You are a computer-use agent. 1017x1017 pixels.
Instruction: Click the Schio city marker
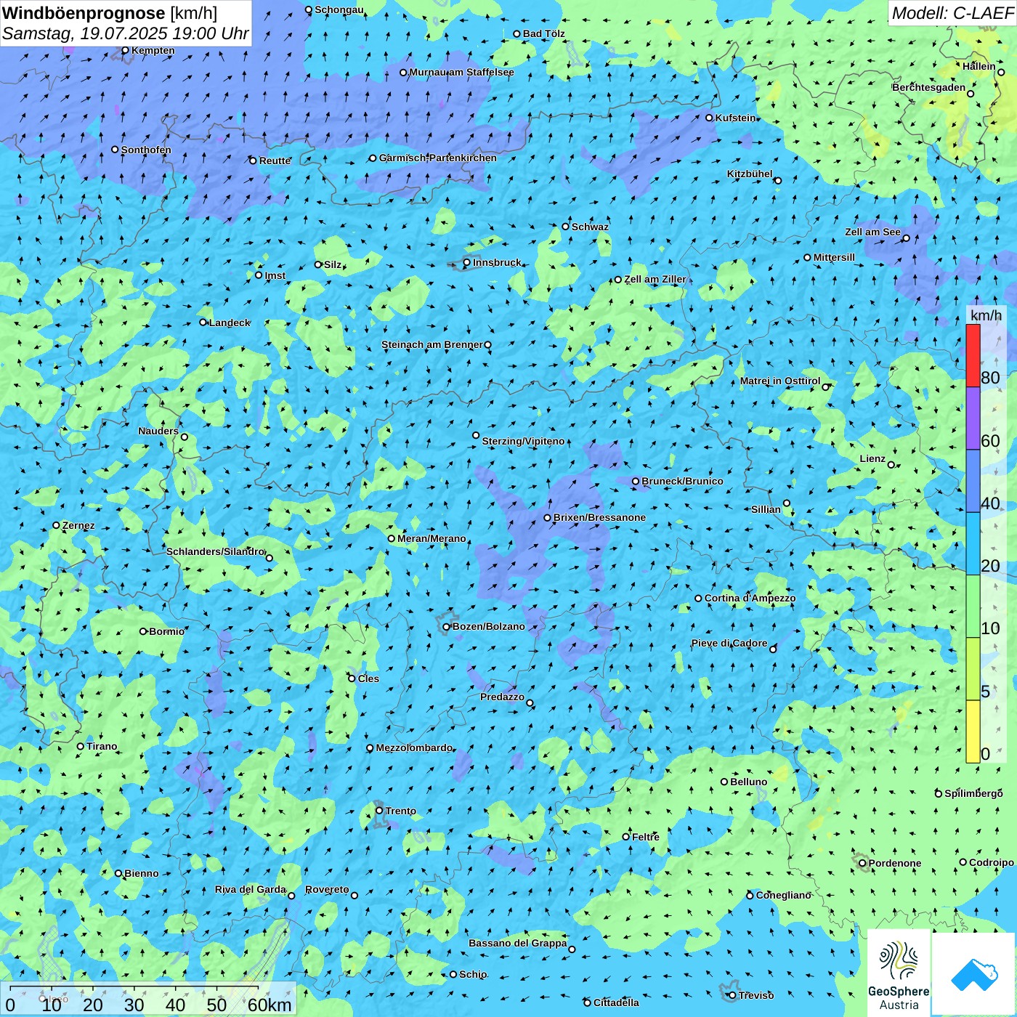click(x=453, y=974)
